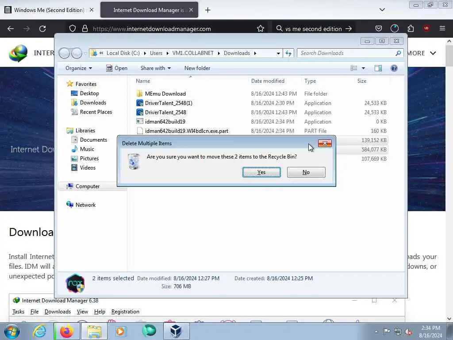The height and width of the screenshot is (340, 453).
Task: Open the Firefox extensions puzzle icon
Action: [411, 28]
